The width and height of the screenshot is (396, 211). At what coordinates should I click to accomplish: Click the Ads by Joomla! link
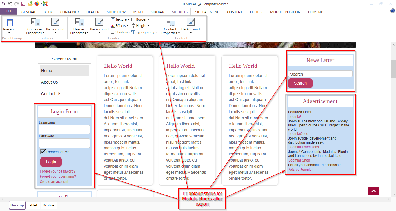click(301, 170)
